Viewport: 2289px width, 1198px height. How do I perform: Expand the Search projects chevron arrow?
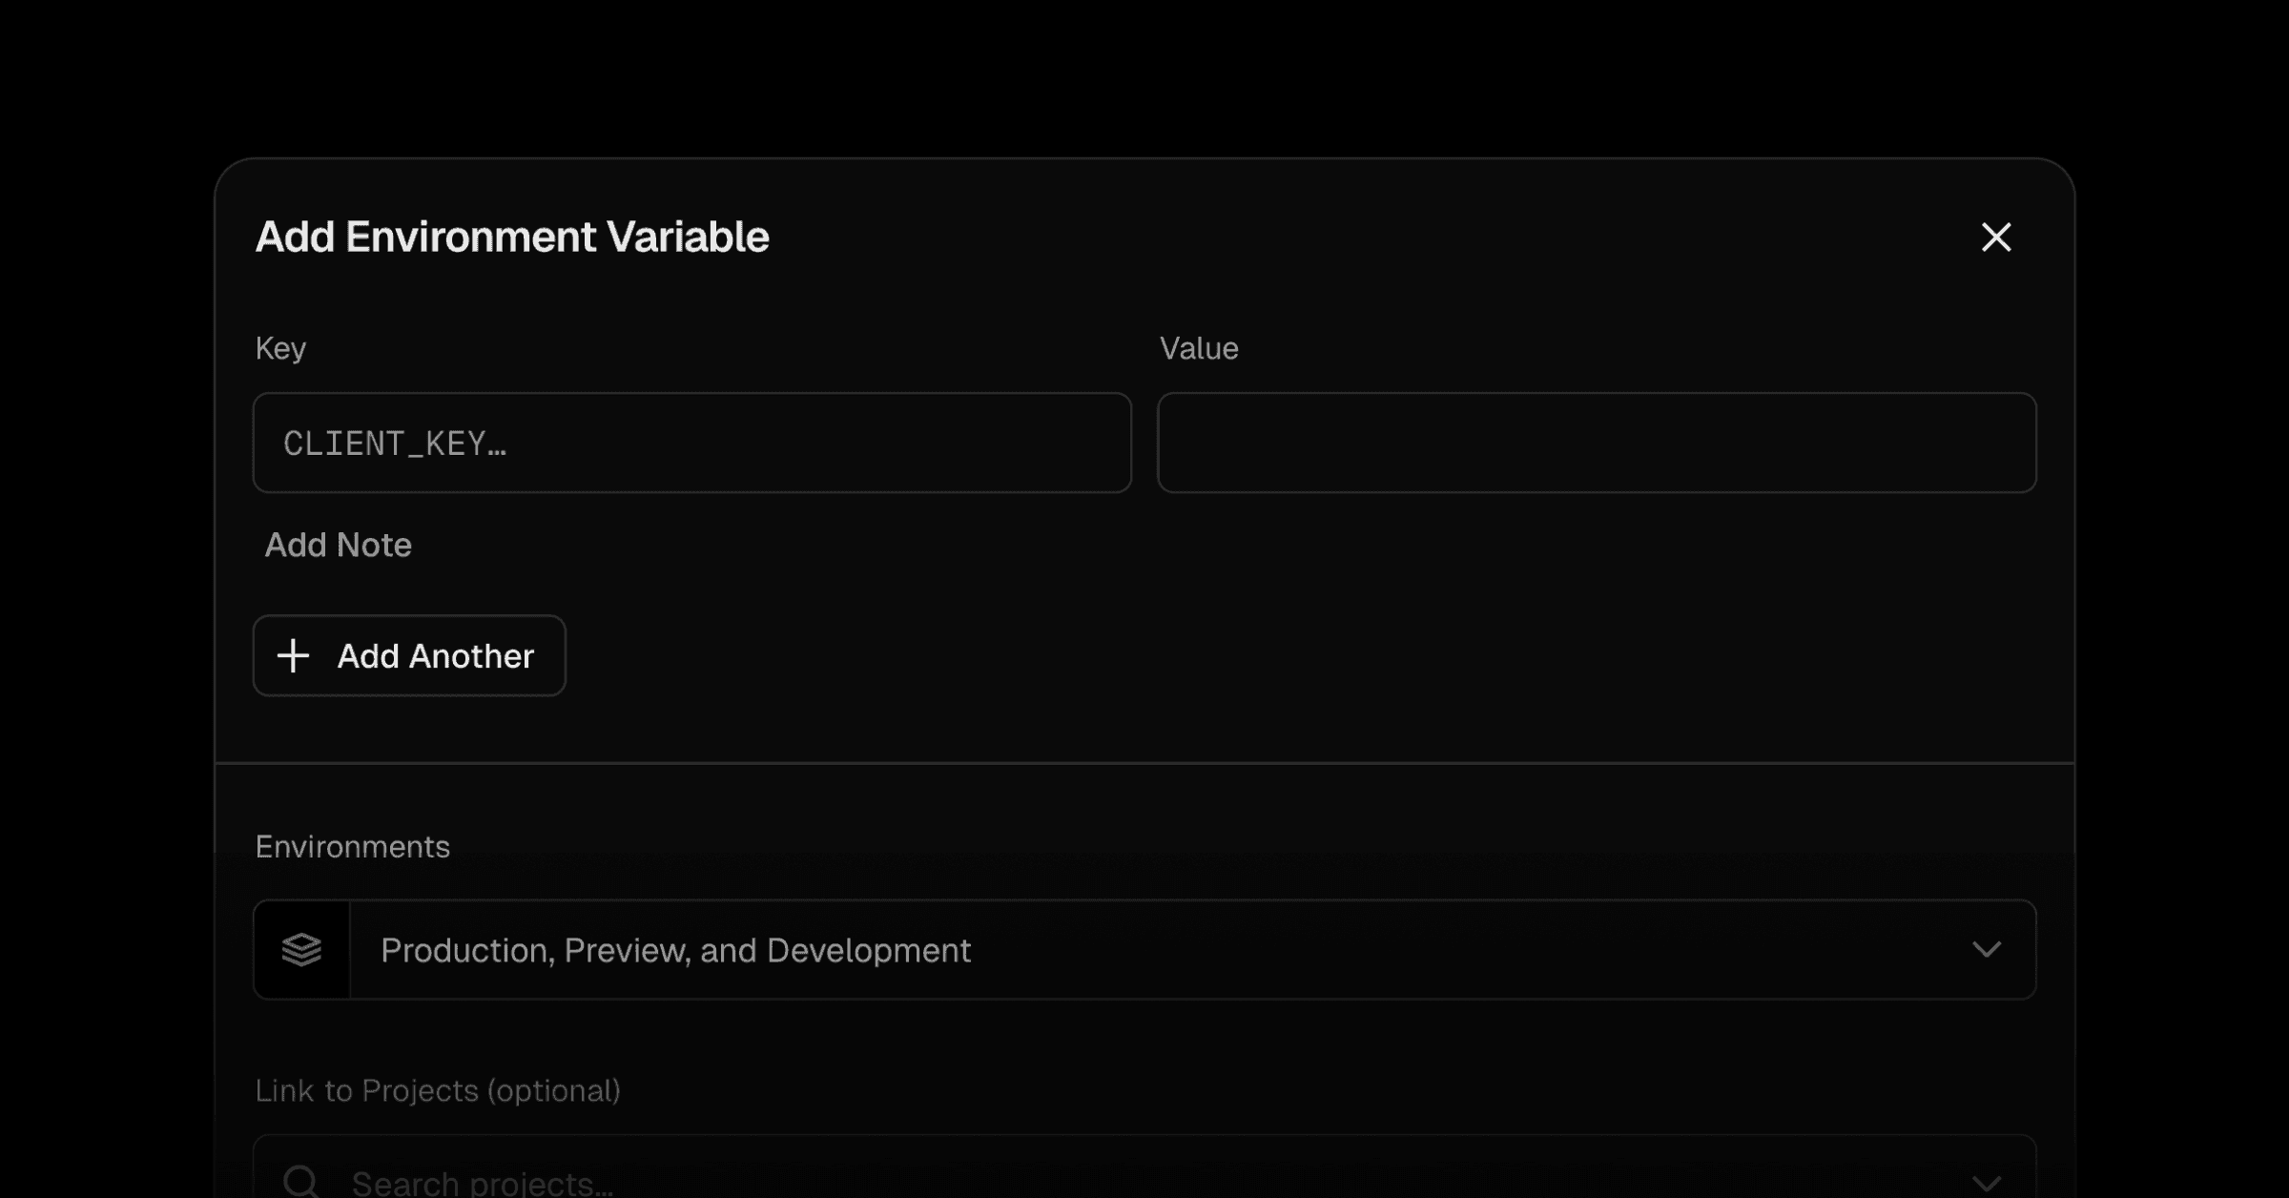[1986, 1183]
